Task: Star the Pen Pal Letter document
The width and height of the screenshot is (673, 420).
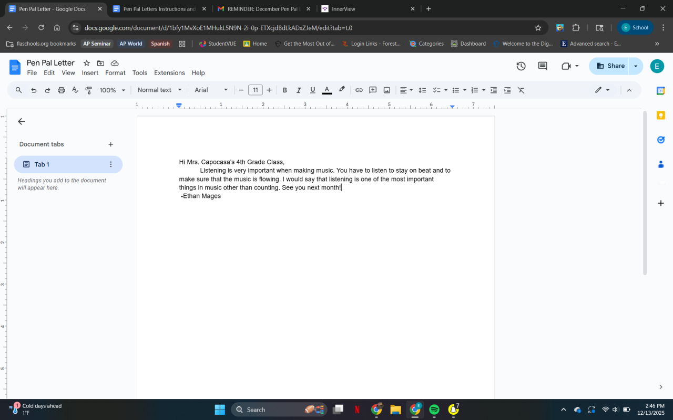Action: 87,63
